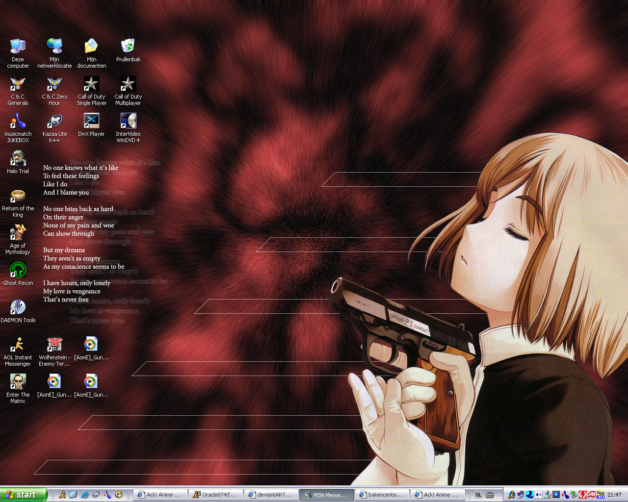The width and height of the screenshot is (628, 502).
Task: Select the musicmatch JUKEBOX desktop shortcut
Action: pyautogui.click(x=18, y=127)
